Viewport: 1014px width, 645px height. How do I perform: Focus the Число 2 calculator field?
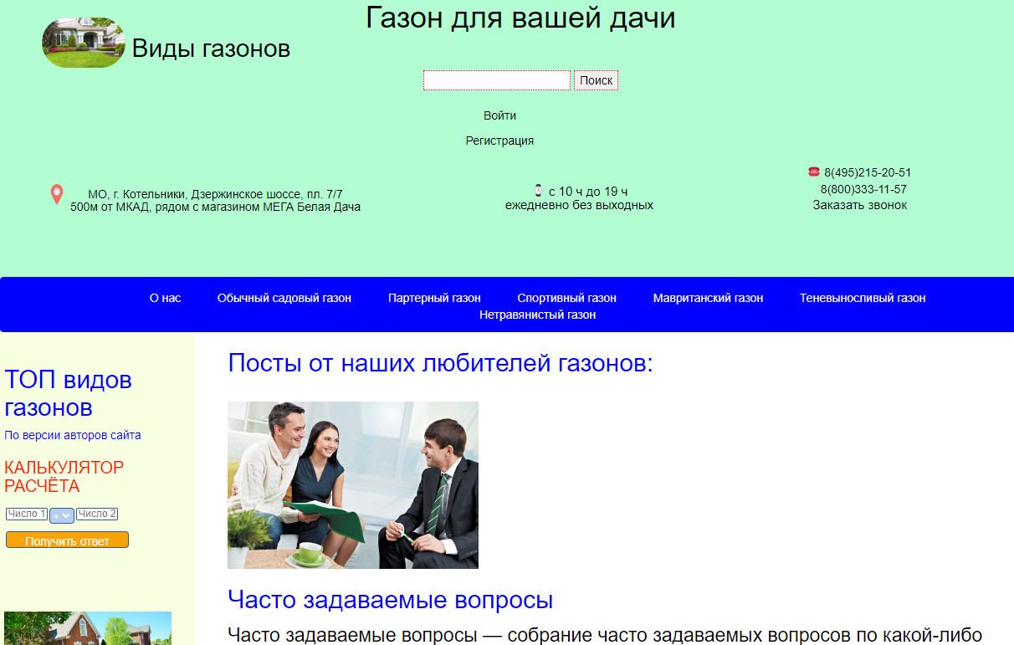coord(97,514)
